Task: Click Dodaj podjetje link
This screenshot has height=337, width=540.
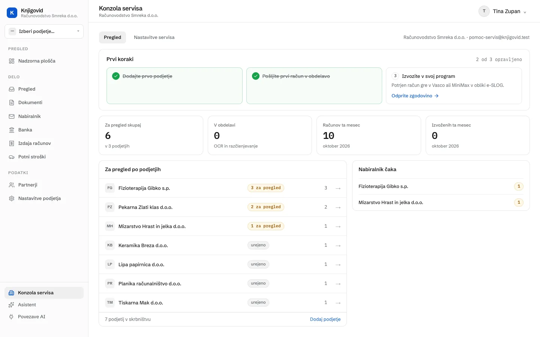Action: click(325, 319)
